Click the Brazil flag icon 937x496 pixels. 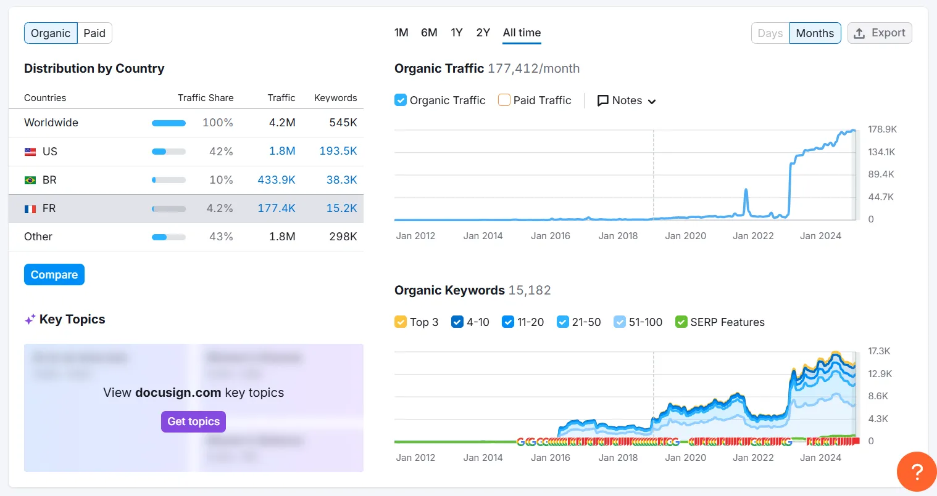point(30,180)
